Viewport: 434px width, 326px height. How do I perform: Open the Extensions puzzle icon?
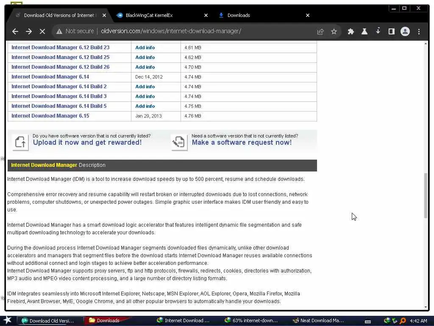[351, 31]
